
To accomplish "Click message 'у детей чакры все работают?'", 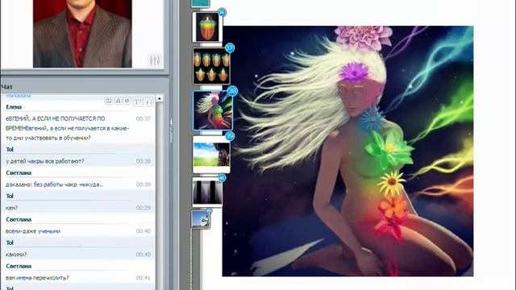I will [x=45, y=161].
